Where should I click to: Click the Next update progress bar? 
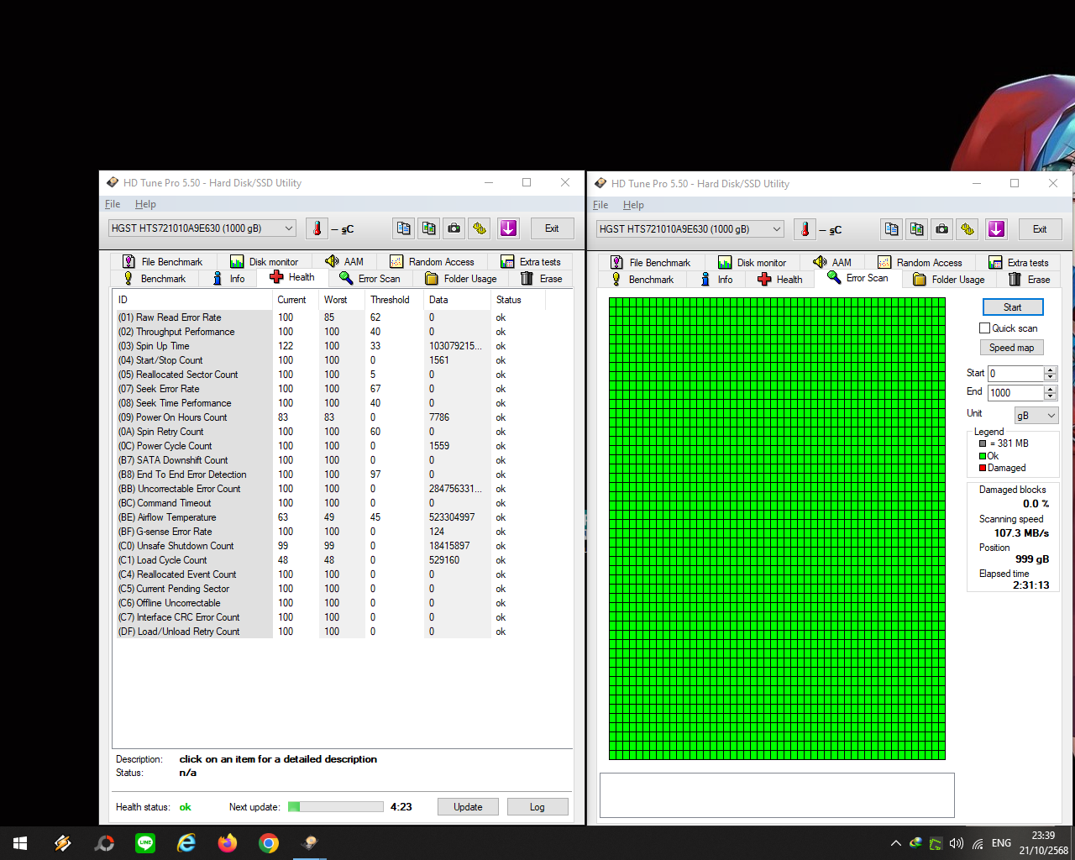(x=336, y=807)
